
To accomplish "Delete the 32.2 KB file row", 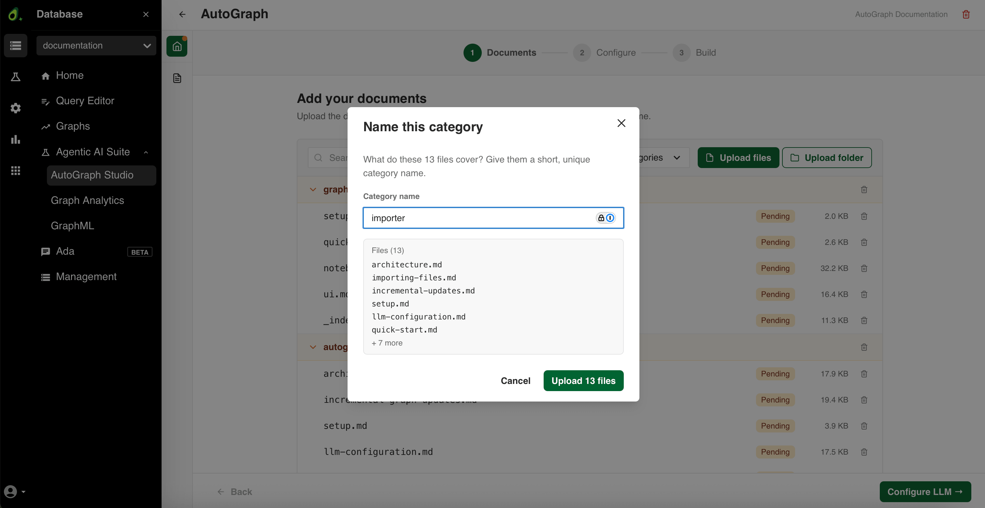I will point(864,268).
